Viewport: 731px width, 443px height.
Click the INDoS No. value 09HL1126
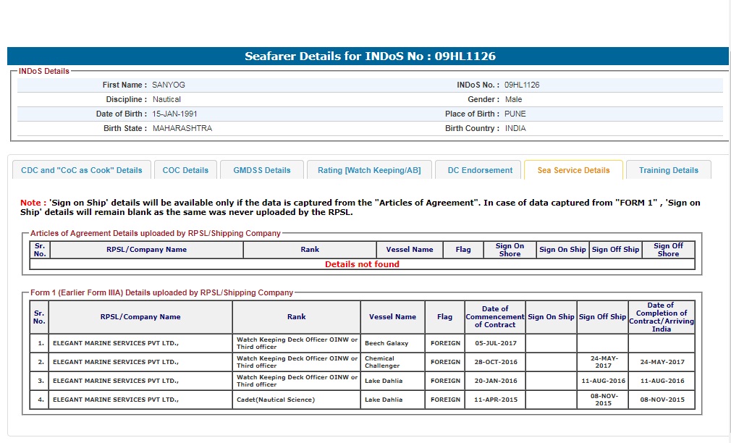pyautogui.click(x=522, y=85)
